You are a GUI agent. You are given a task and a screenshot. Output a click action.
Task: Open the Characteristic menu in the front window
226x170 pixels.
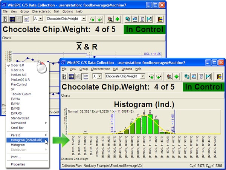pos(101,69)
